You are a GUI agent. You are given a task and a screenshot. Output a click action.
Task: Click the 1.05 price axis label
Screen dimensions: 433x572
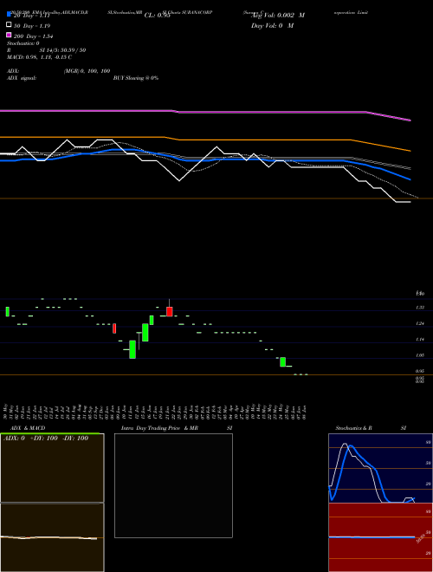(x=420, y=355)
